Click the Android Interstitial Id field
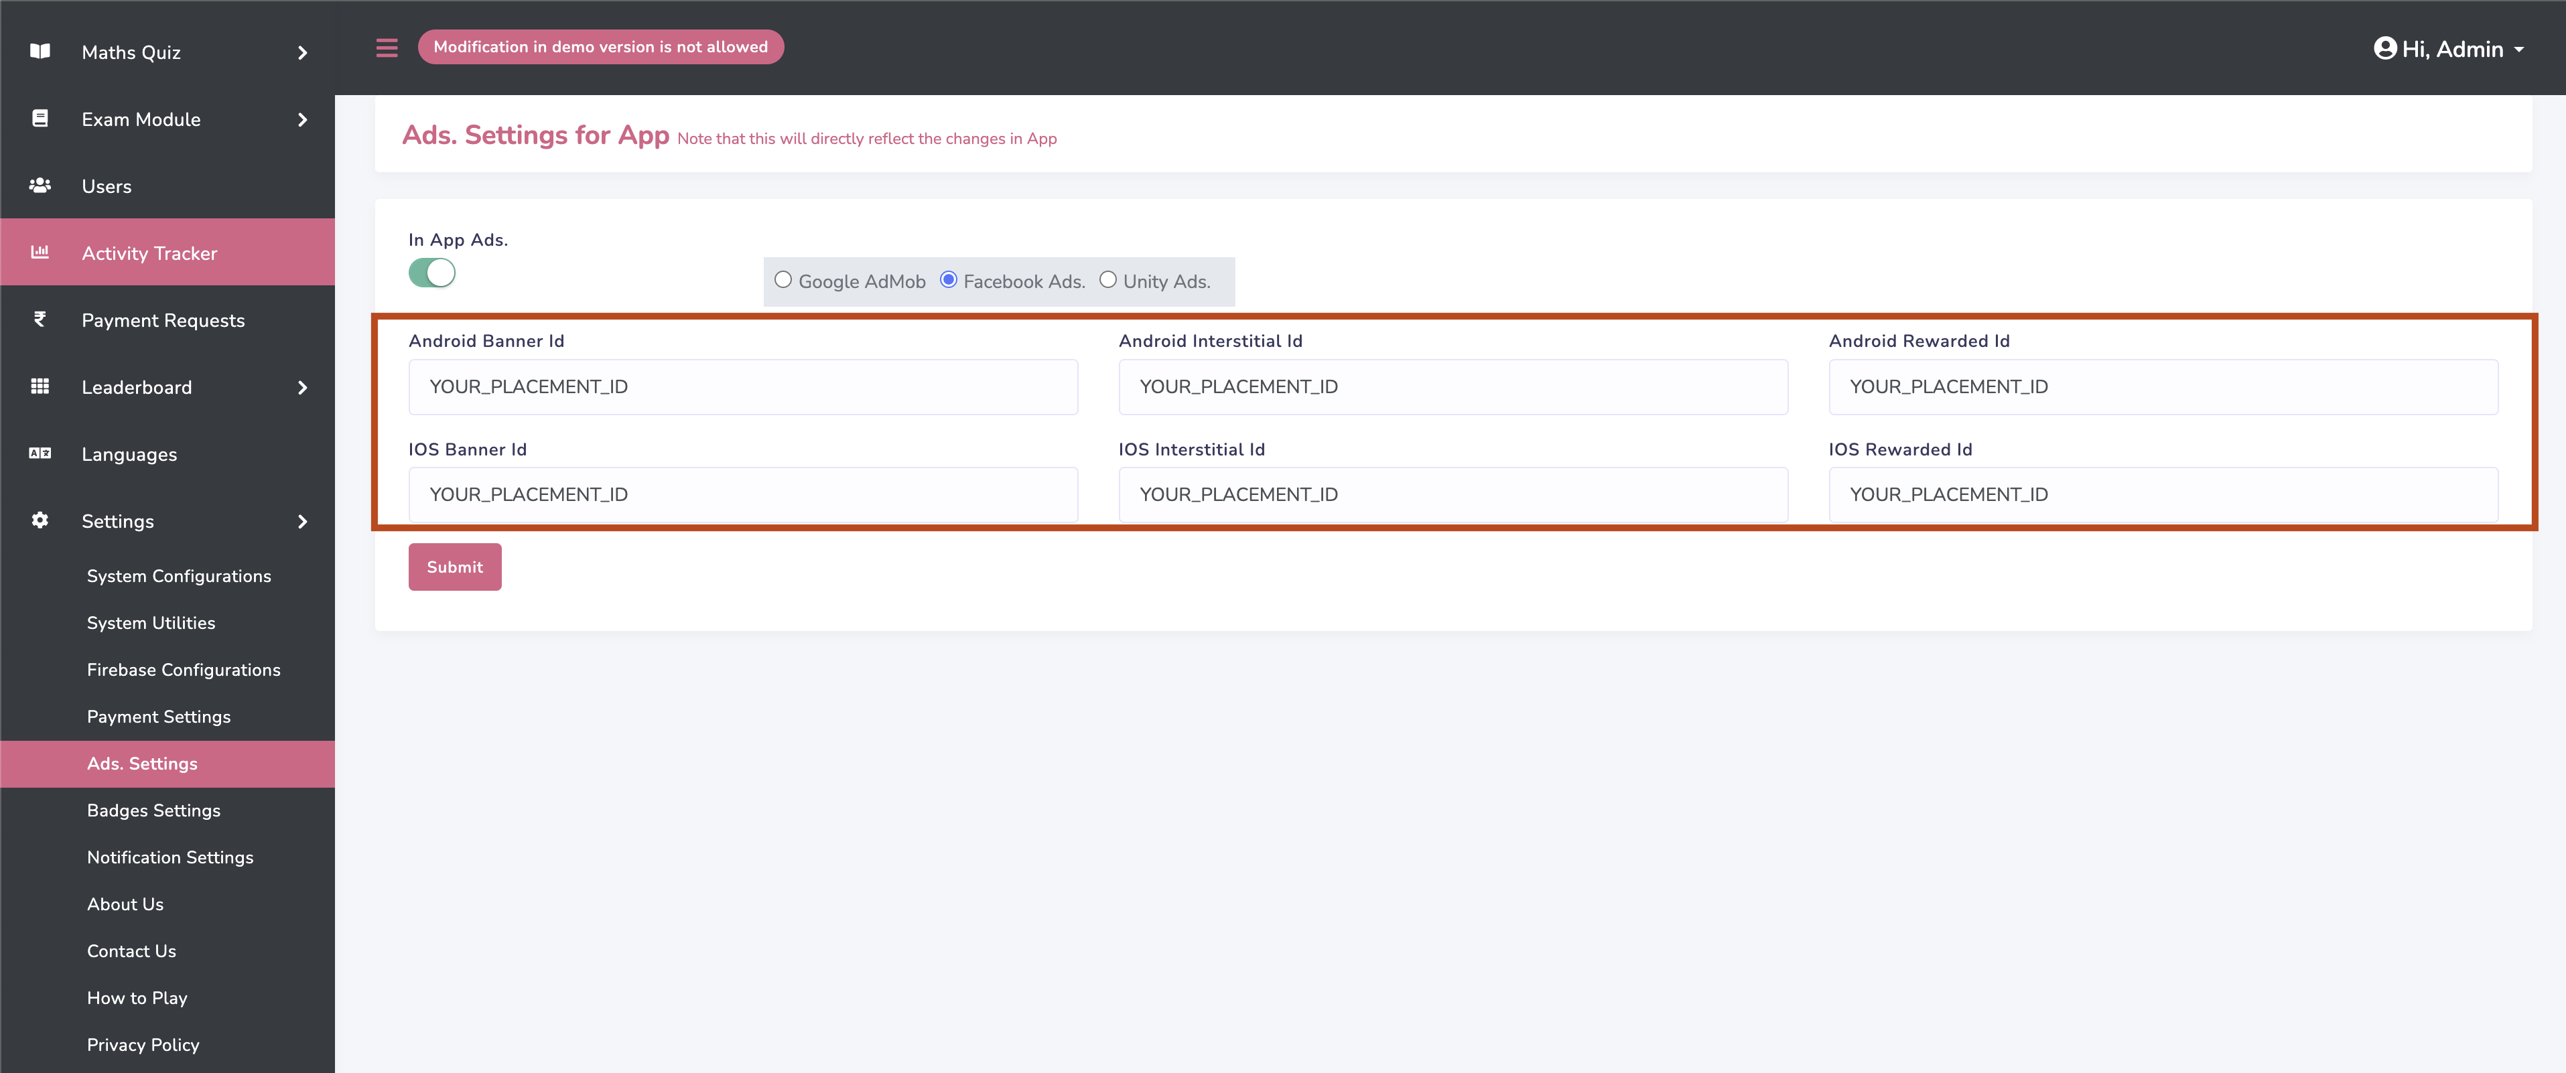 [1453, 386]
